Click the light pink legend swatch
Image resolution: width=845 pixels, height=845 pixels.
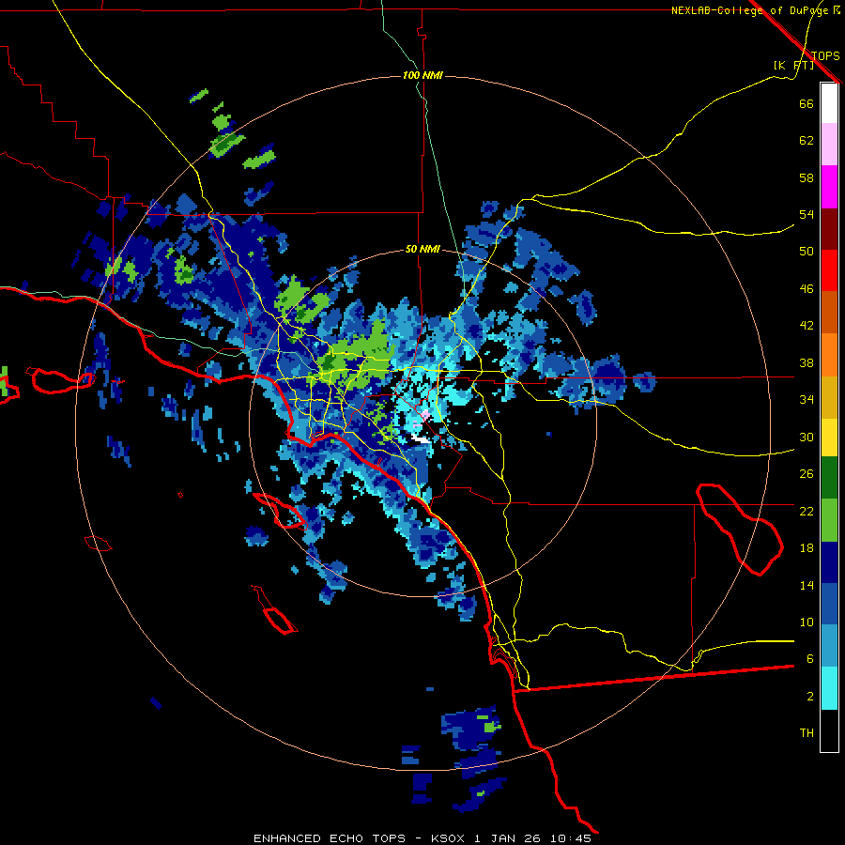(x=829, y=144)
